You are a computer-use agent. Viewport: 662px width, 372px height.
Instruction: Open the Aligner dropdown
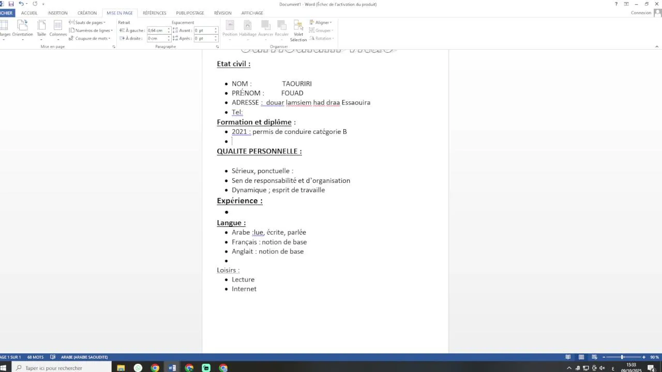pyautogui.click(x=321, y=22)
